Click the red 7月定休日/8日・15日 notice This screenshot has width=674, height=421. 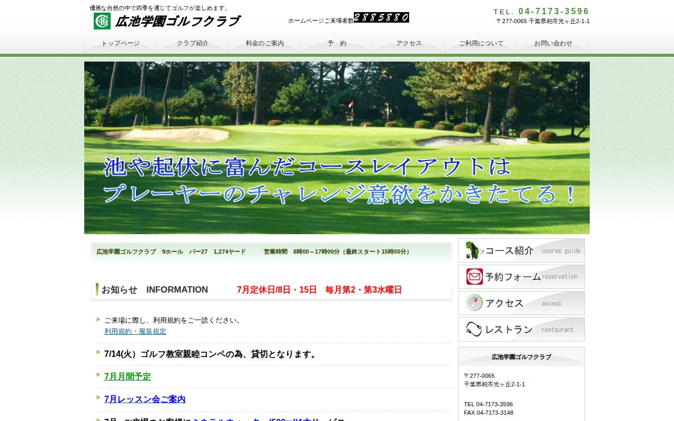pyautogui.click(x=319, y=290)
